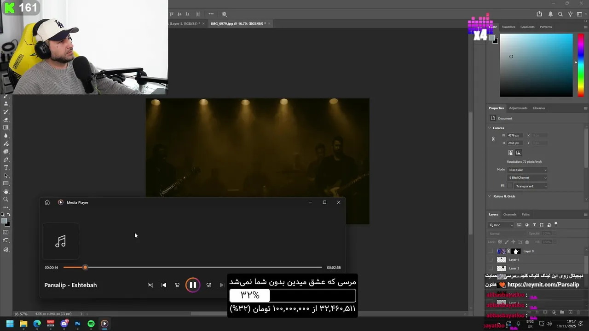Select the Zoom magnifier tool
Screen dimensions: 589x331
click(6, 199)
